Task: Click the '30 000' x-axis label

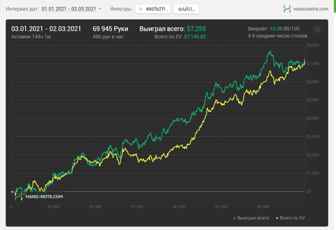Action: (137, 207)
